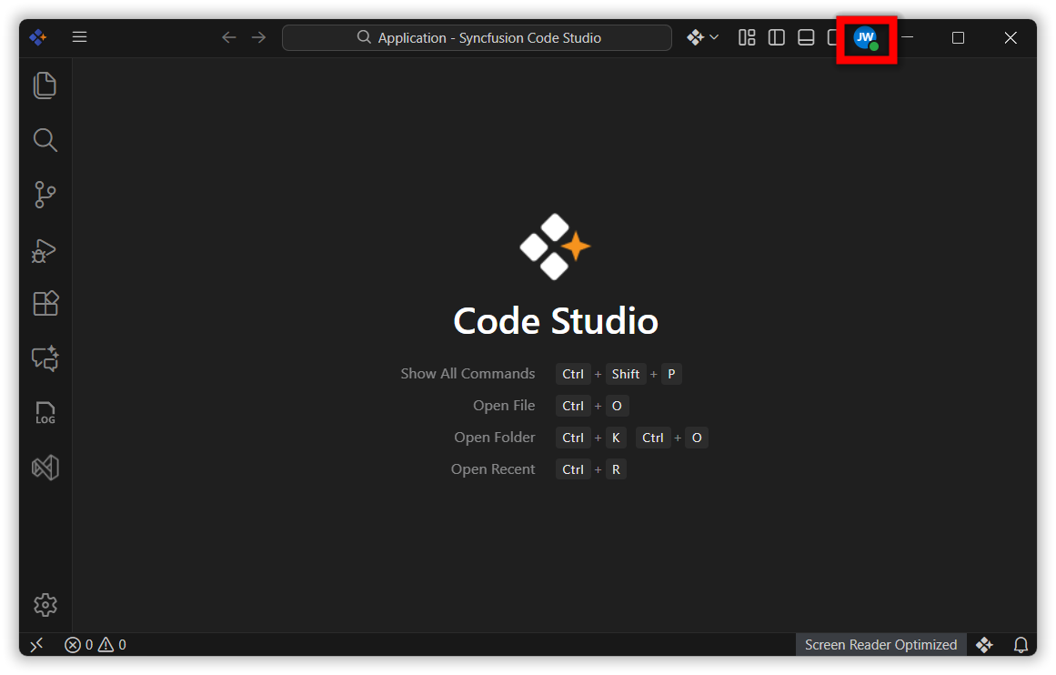The width and height of the screenshot is (1056, 675).
Task: Toggle the bottom panel layout button
Action: pos(806,37)
